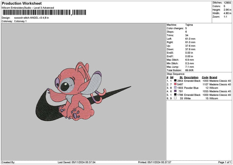233x165 pixels.
Task: Click the Machine value 'Tajima'
Action: 189,25
